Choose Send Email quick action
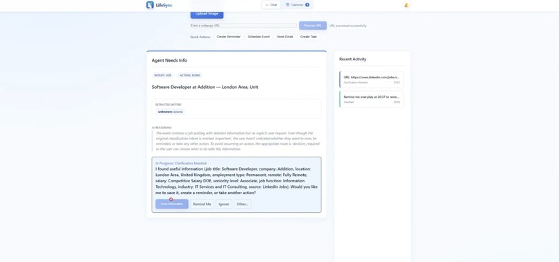This screenshot has height=262, width=559. coord(285,37)
